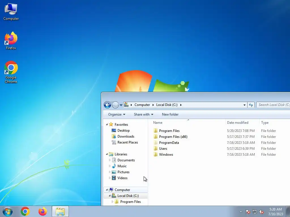Click the Refresh button beside address bar
290x217 pixels.
[x=251, y=105]
